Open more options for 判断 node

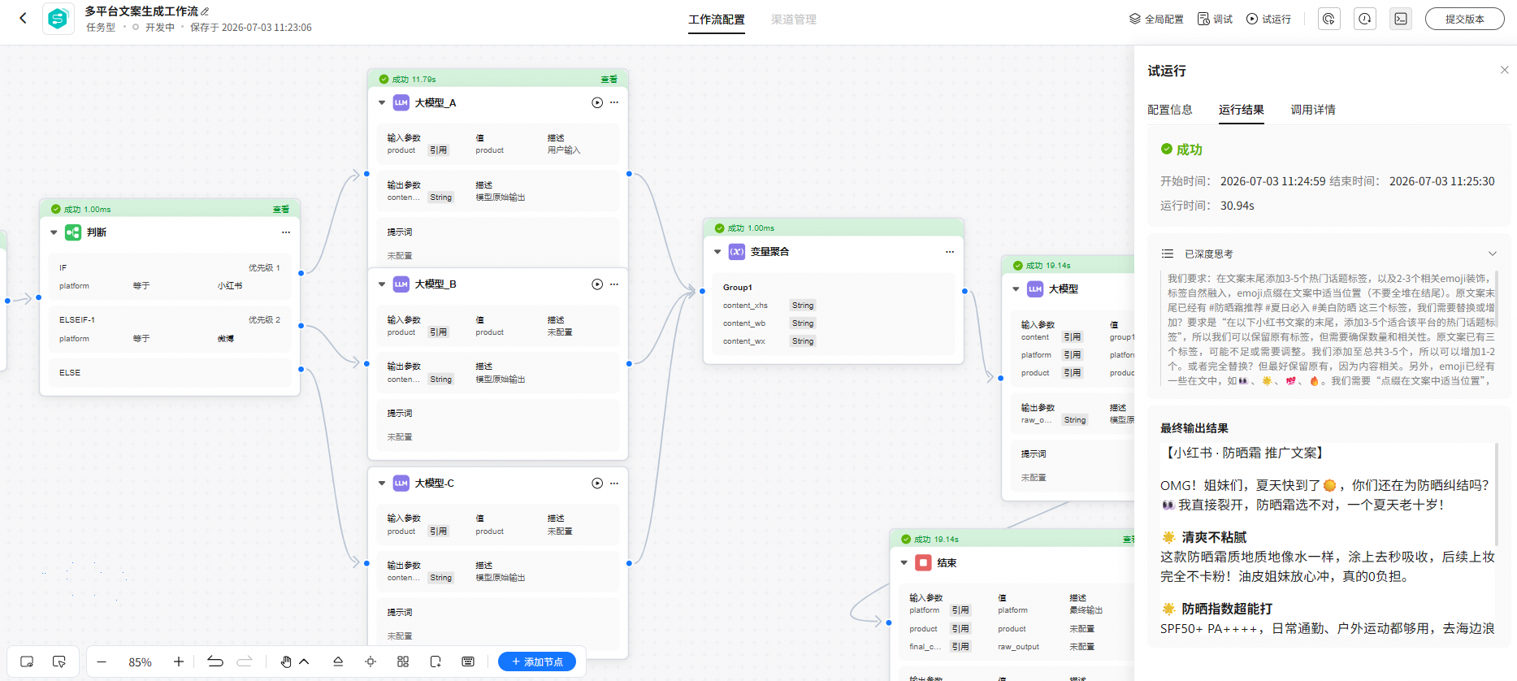point(286,232)
